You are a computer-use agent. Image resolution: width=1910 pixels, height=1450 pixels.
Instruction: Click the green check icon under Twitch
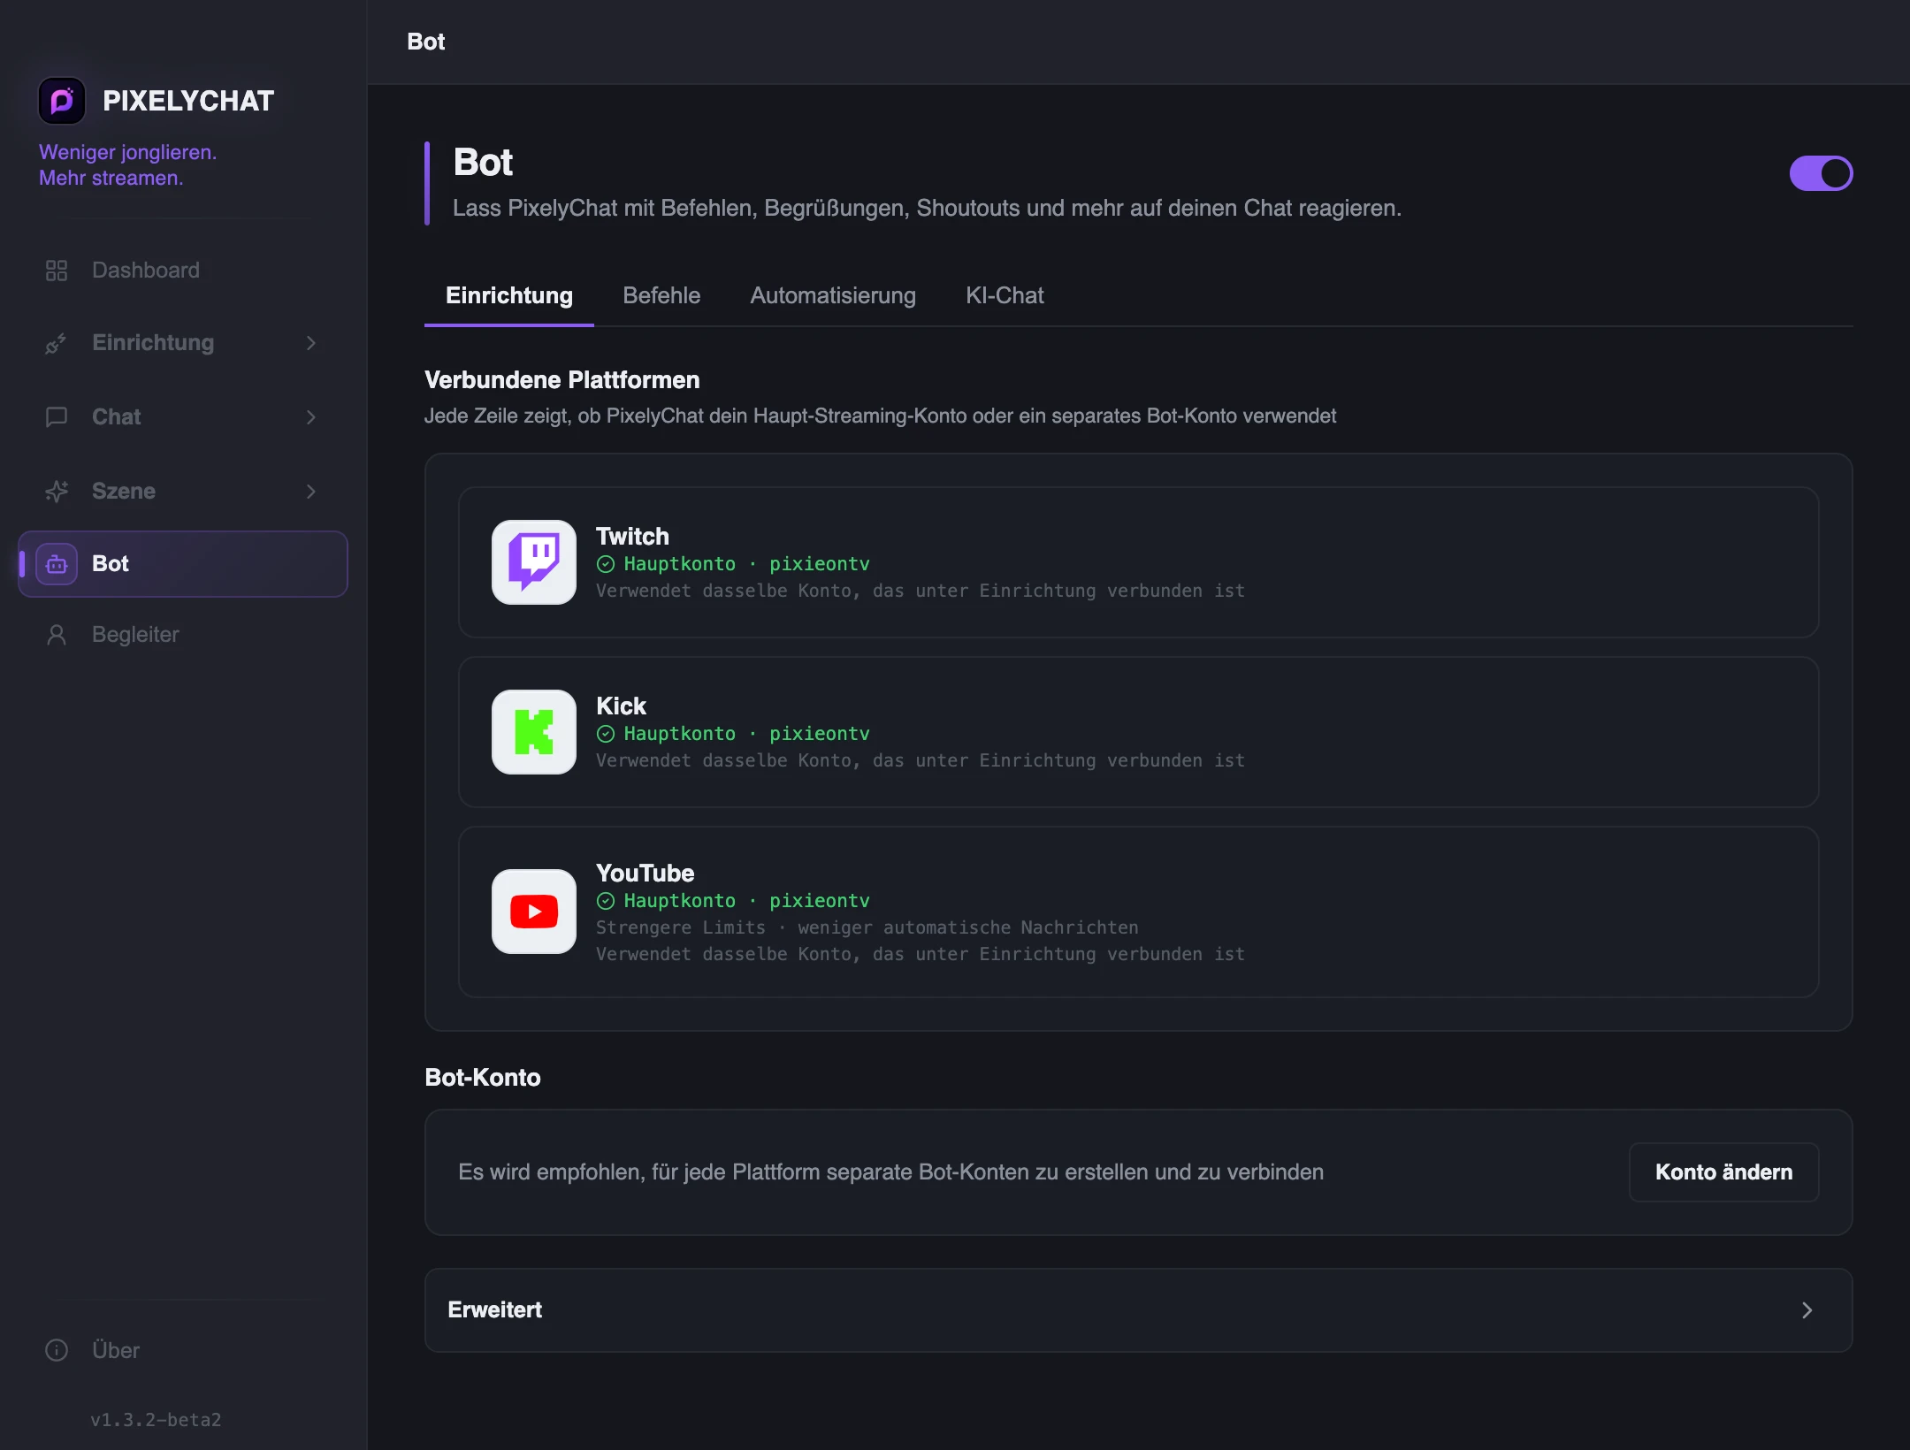tap(606, 564)
